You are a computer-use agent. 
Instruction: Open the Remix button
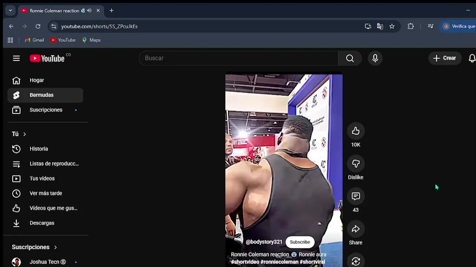point(356,261)
